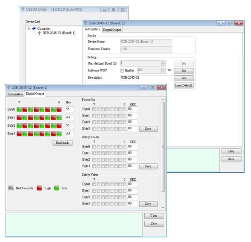
Task: Click the Readback button
Action: point(63,143)
